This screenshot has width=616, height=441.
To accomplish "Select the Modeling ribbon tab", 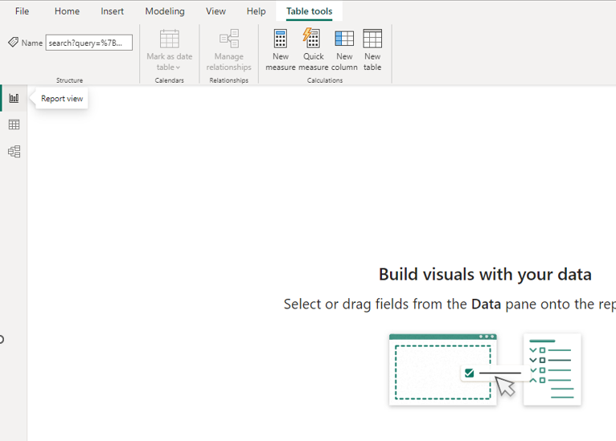I will (165, 11).
